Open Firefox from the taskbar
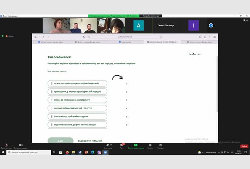Image resolution: width=250 pixels, height=169 pixels. point(67,152)
